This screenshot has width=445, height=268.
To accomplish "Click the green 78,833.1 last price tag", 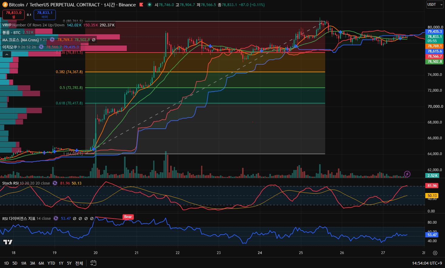I will tap(435, 39).
